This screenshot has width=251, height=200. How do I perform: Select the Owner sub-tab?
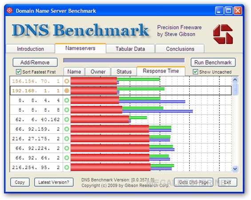click(x=98, y=72)
